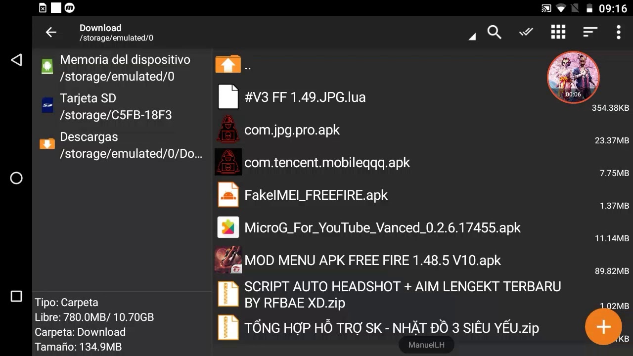Tap the orange up-folder icon
The height and width of the screenshot is (356, 633).
click(228, 64)
